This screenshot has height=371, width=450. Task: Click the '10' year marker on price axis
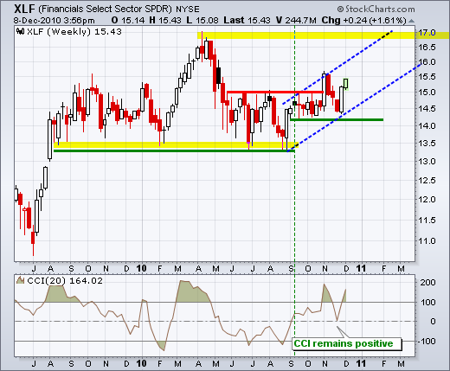[x=141, y=269]
